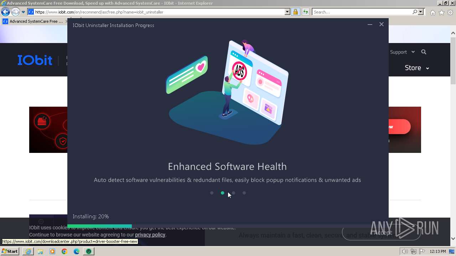
Task: Open the search provider dropdown arrow
Action: point(421,12)
